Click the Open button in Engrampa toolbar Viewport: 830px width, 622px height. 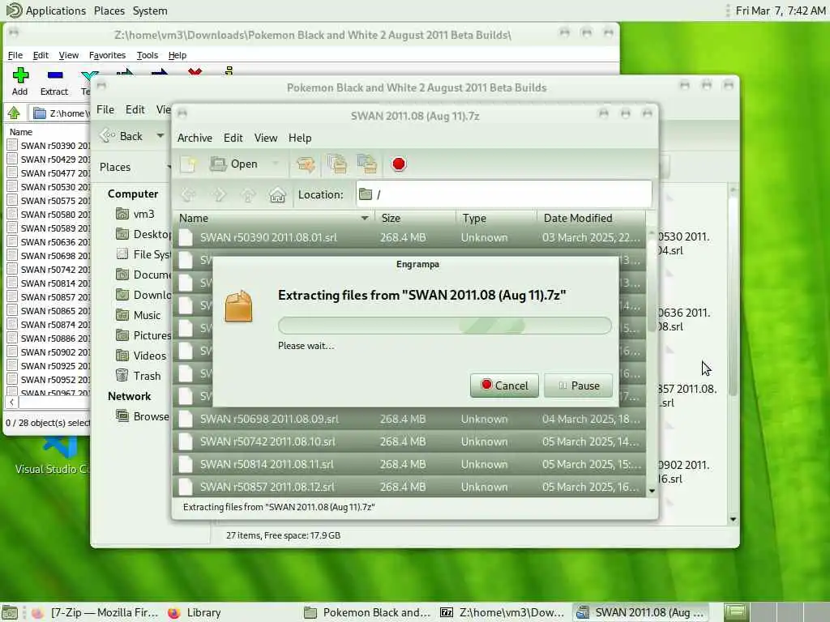233,164
